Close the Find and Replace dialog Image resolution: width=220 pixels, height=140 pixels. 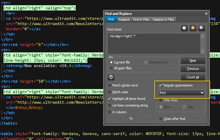tap(206, 14)
